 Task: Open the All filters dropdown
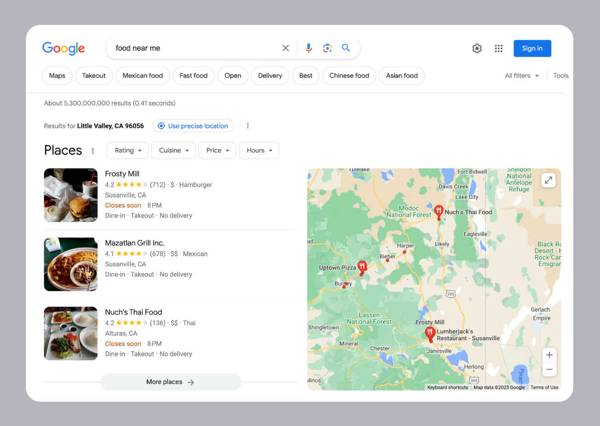pyautogui.click(x=522, y=76)
